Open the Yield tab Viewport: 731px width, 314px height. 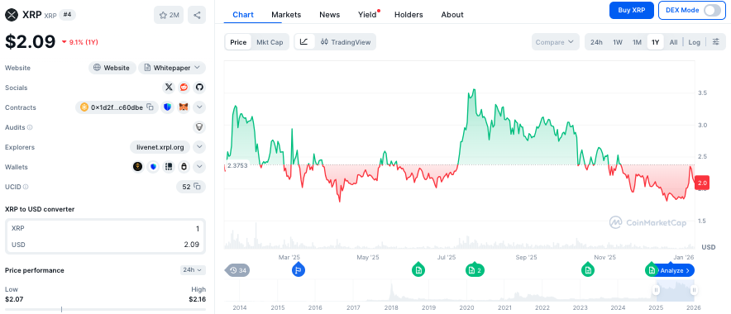[x=367, y=14]
